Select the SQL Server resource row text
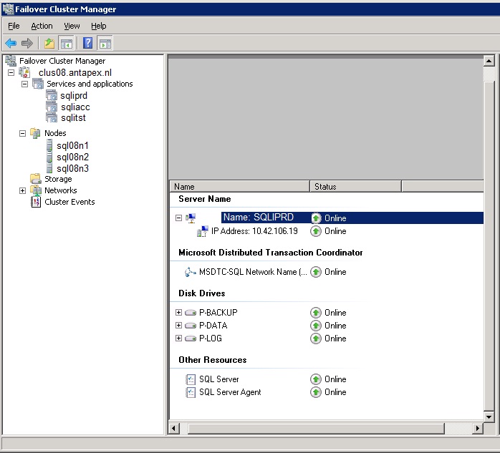Screen dimensions: 500x453 coord(218,379)
